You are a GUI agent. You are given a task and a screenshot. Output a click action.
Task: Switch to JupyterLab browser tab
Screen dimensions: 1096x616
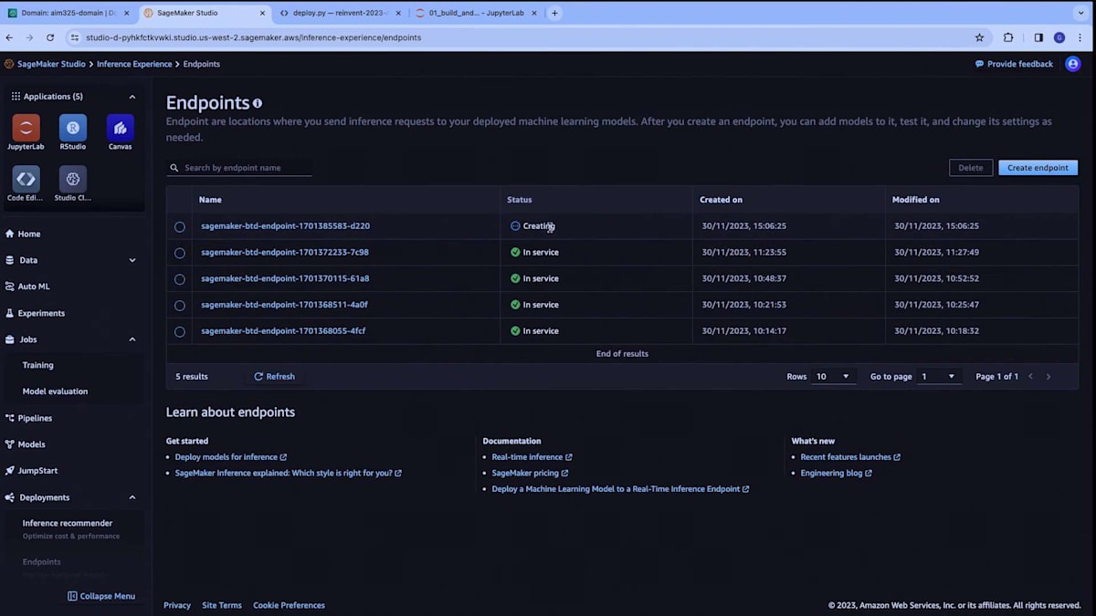pos(475,13)
